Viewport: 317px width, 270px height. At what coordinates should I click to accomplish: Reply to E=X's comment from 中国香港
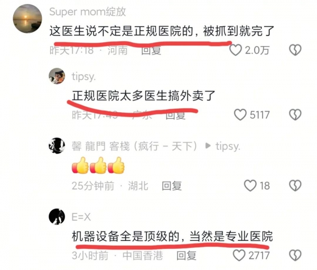pos(187,255)
